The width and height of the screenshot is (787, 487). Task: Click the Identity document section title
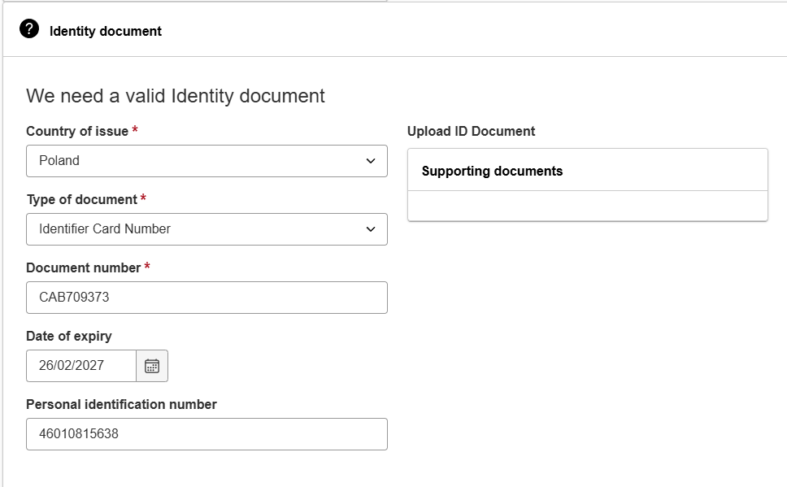pyautogui.click(x=106, y=31)
